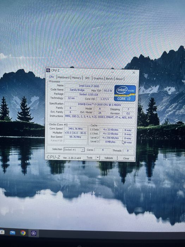
Task: Click the L1 Inst. cache size value
Action: (x=111, y=134)
